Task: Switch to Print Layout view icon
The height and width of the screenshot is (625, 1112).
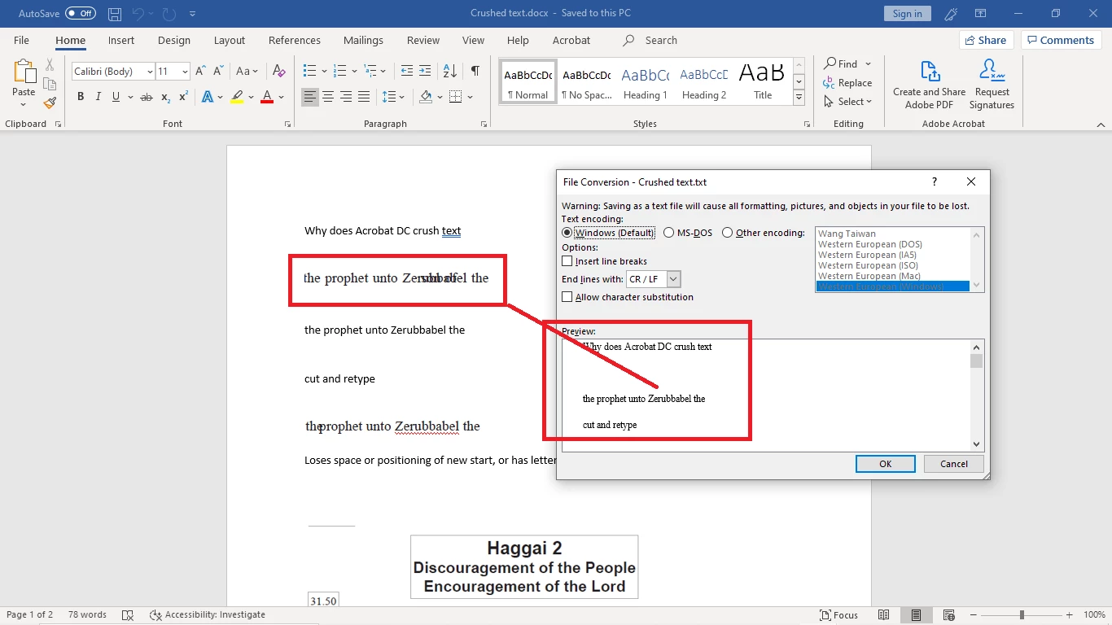Action: click(x=917, y=614)
